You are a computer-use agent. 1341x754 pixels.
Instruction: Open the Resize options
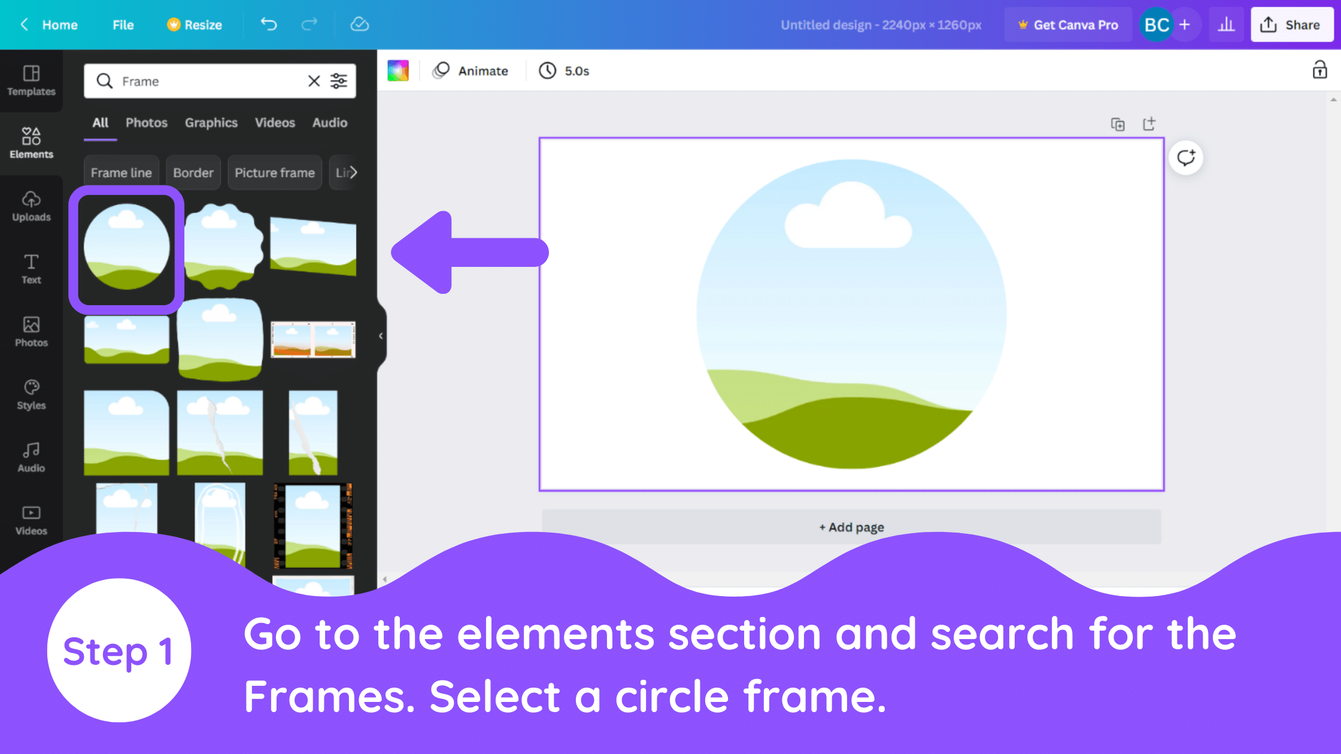coord(195,25)
